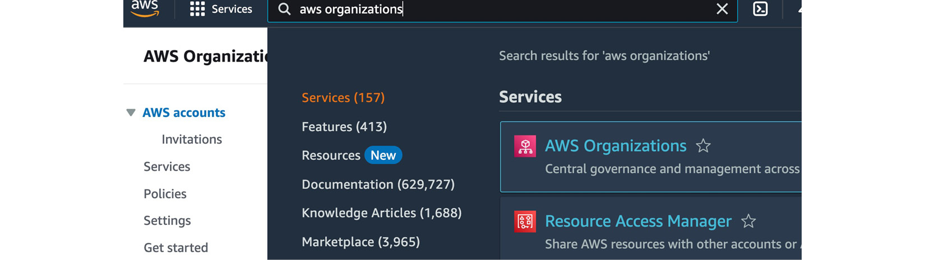Select Features (413) result filter
The width and height of the screenshot is (925, 260).
[344, 126]
